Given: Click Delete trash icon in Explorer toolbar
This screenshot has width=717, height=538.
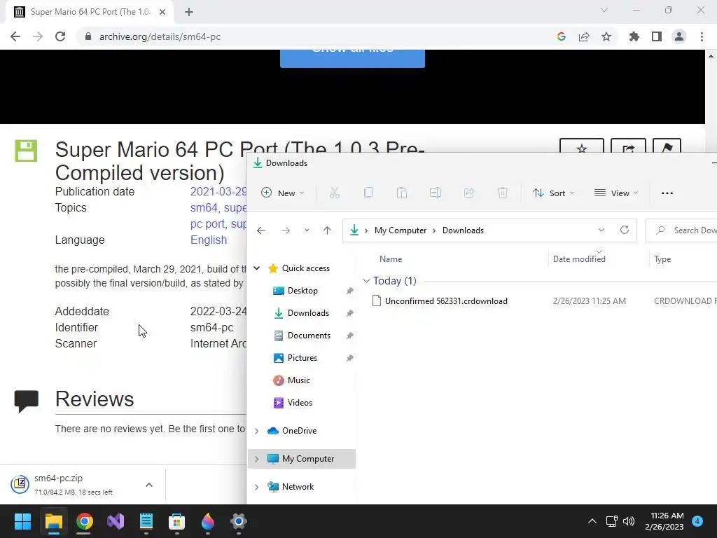Looking at the screenshot, I should [x=503, y=193].
